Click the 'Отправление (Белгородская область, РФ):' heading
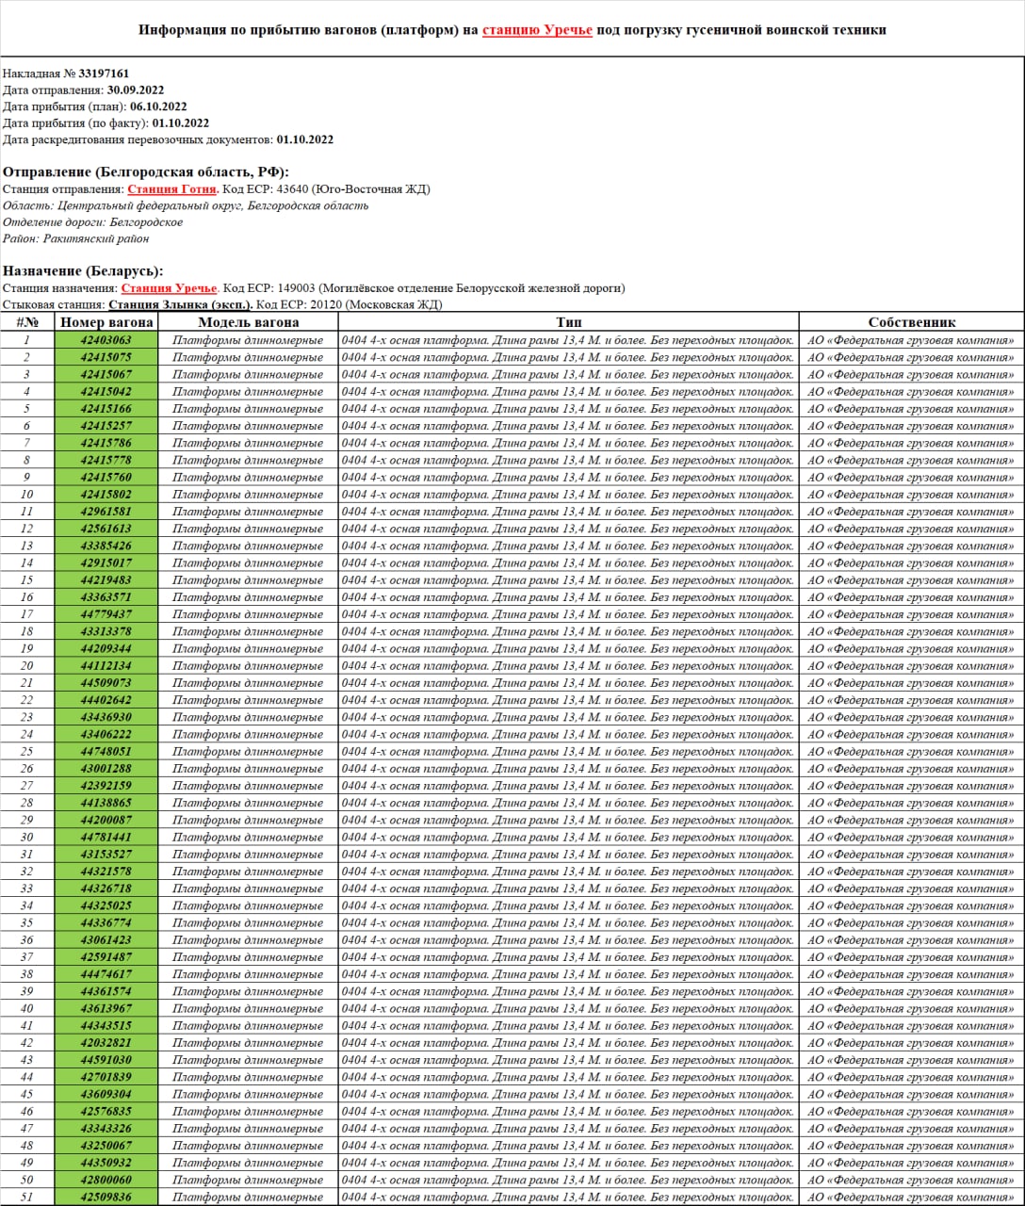Viewport: 1025px width, 1206px height. click(x=146, y=171)
